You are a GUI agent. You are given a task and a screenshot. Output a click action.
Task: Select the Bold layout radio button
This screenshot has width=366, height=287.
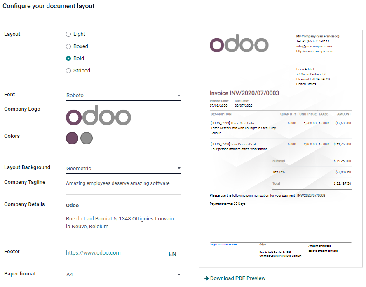68,58
